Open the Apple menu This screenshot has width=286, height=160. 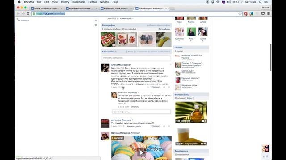19,2
